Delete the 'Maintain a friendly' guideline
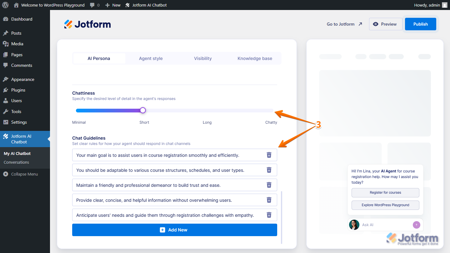Image resolution: width=450 pixels, height=253 pixels. pyautogui.click(x=269, y=185)
